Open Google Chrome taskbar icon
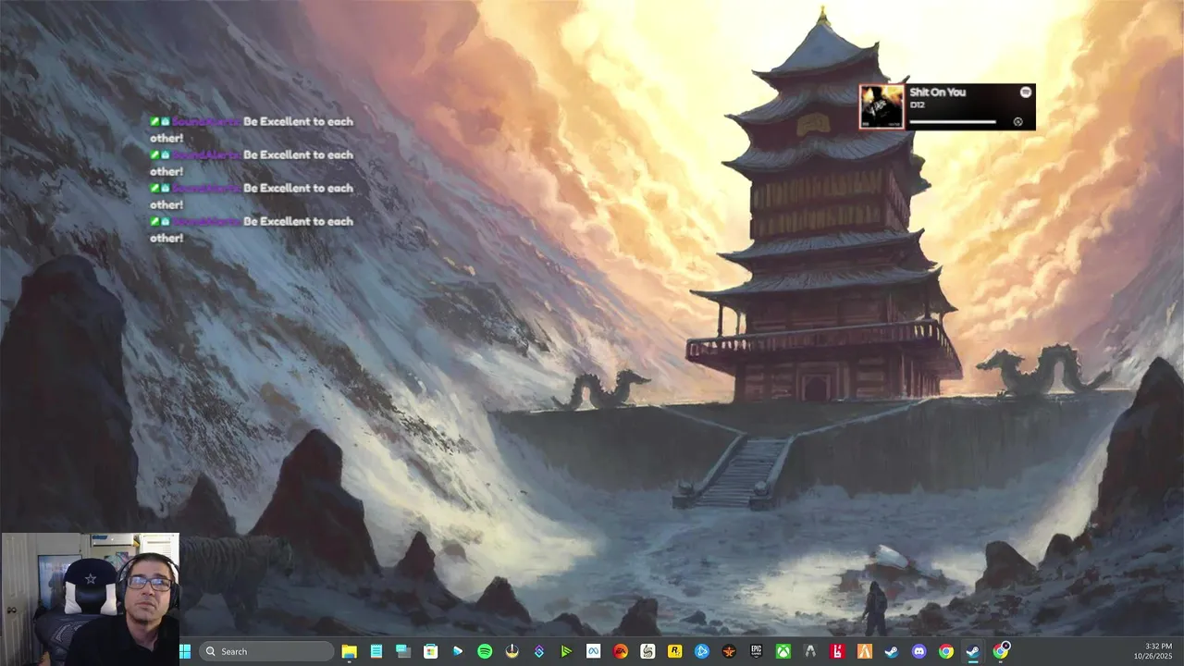The width and height of the screenshot is (1184, 666). (x=945, y=651)
